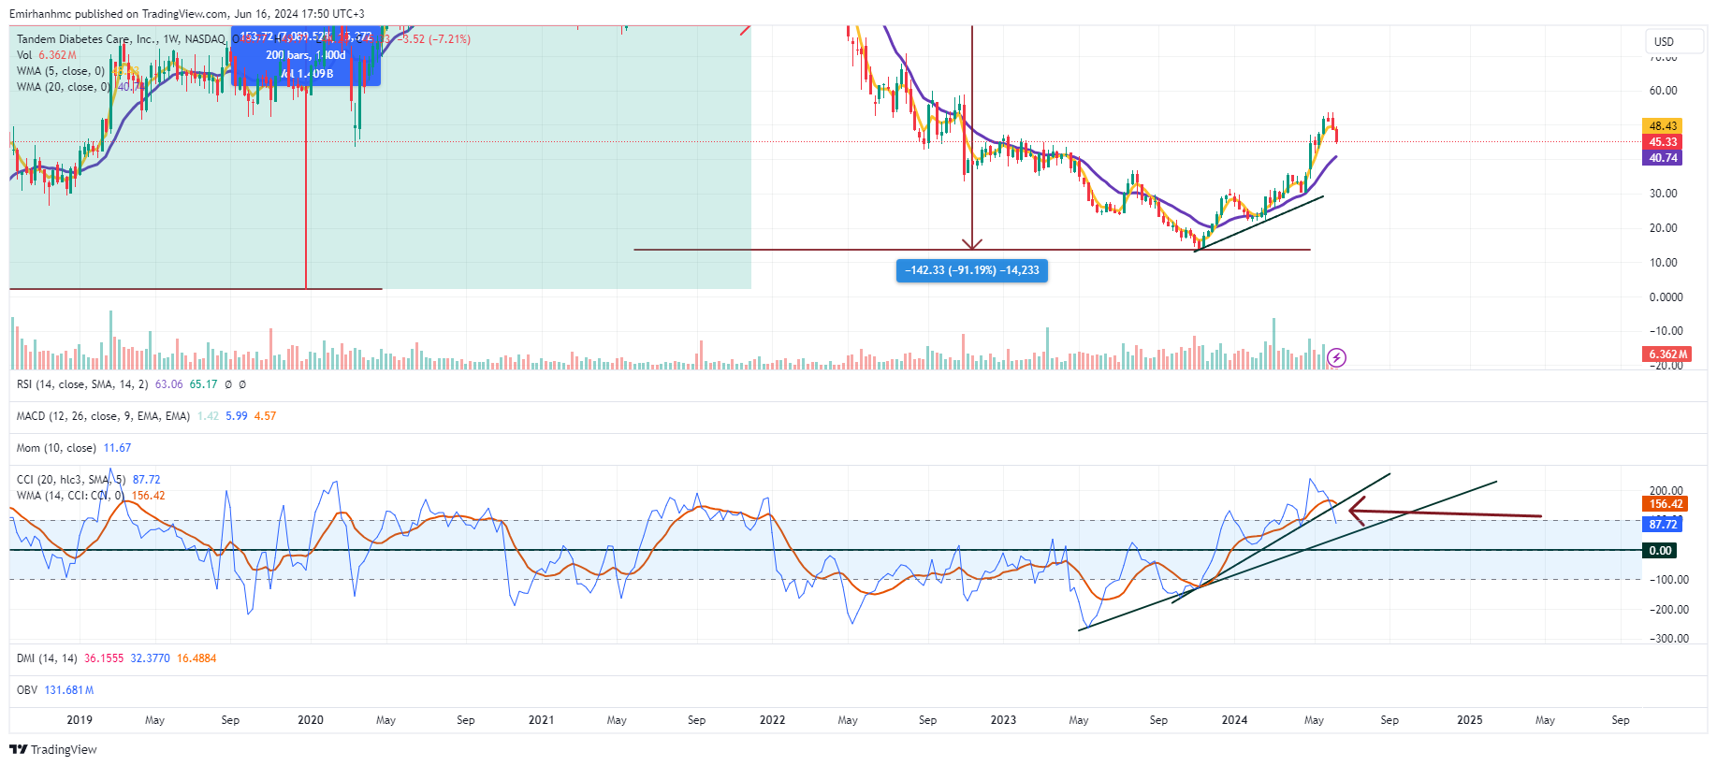Select the OBV 131.681M legend
Viewport: 1717px width, 766px height.
coord(55,690)
